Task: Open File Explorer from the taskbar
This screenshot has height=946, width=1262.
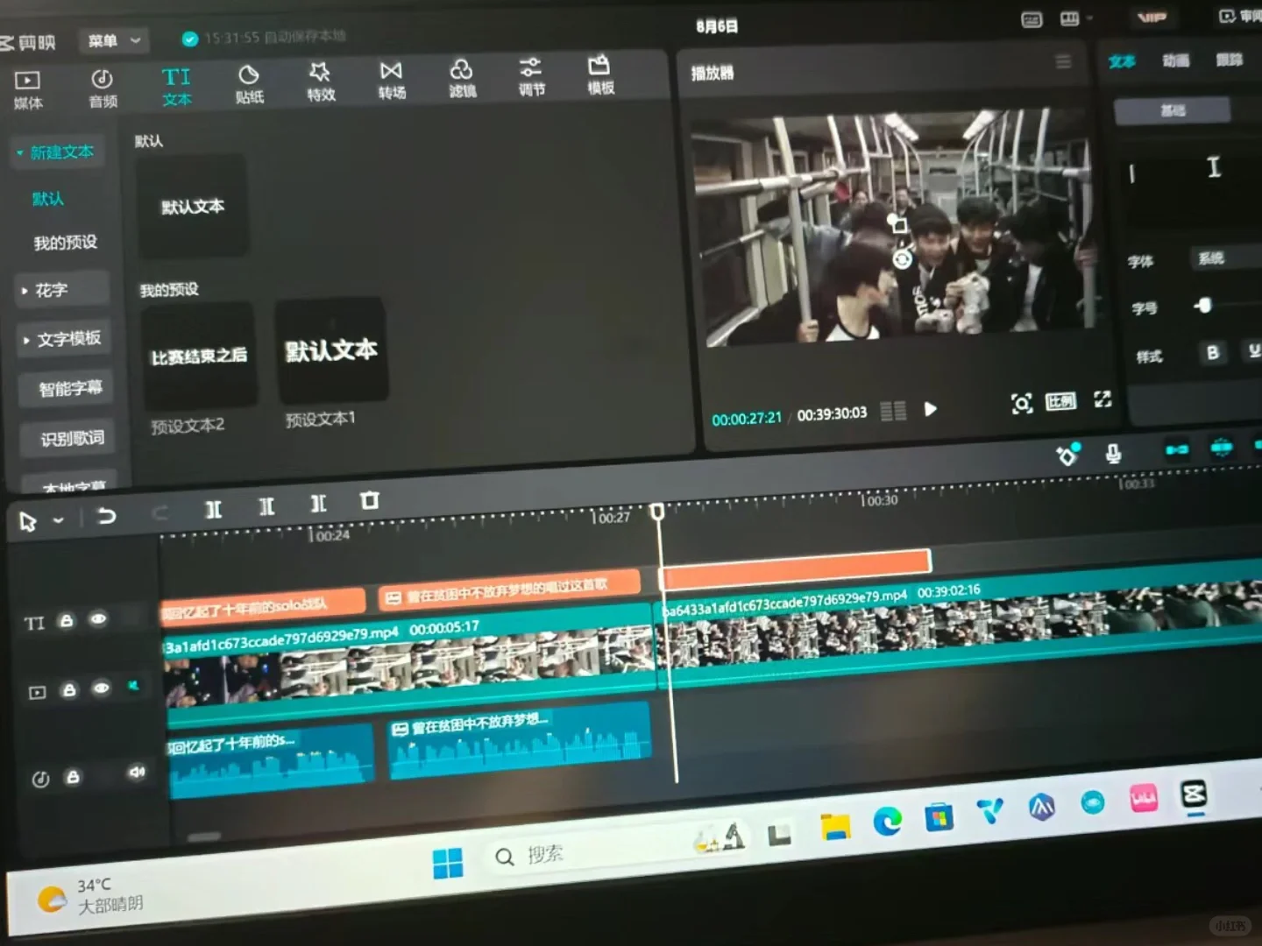Action: (x=835, y=826)
